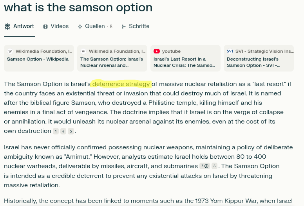Click the Videos film-grid icon
The width and height of the screenshot is (304, 206).
pyautogui.click(x=45, y=27)
